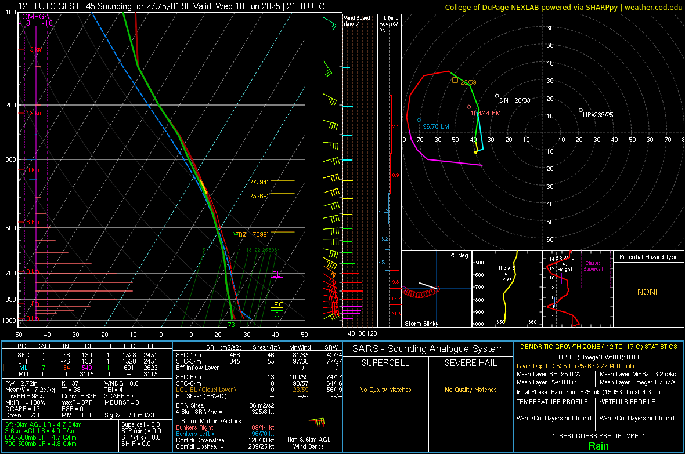Click the SFC-1km kinematics row
Viewport: 685px width, 454px height.
click(x=259, y=355)
